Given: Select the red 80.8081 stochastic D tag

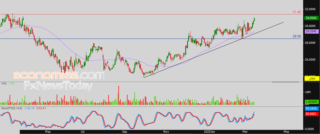Looking at the screenshot, I should click(x=311, y=114).
